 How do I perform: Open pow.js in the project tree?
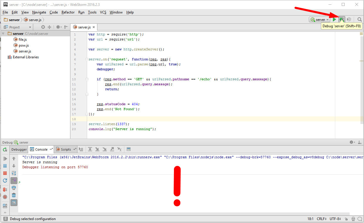pyautogui.click(x=23, y=45)
